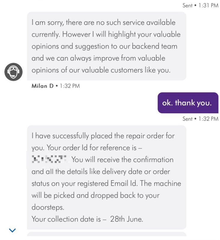This screenshot has width=220, height=240.
Task: Click "I have successfully placed the repair order" line
Action: pos(103,136)
